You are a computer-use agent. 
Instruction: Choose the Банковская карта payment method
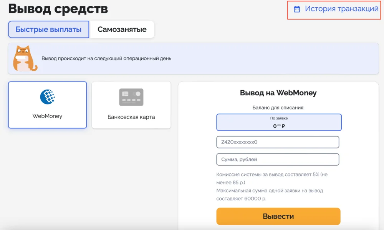click(131, 105)
